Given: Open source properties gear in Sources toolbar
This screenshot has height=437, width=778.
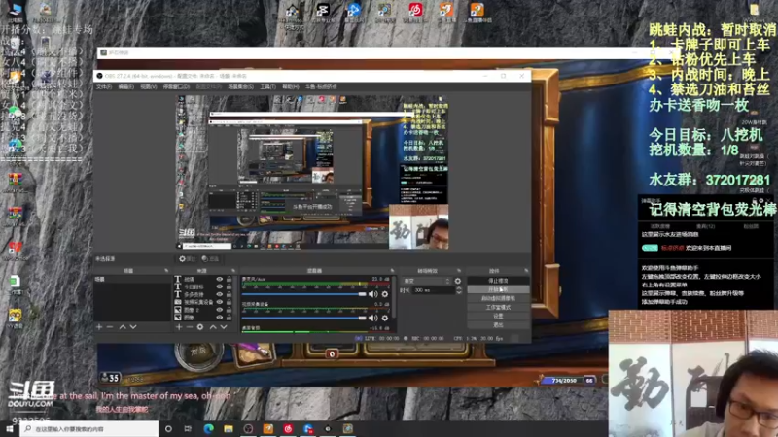Looking at the screenshot, I should 200,327.
